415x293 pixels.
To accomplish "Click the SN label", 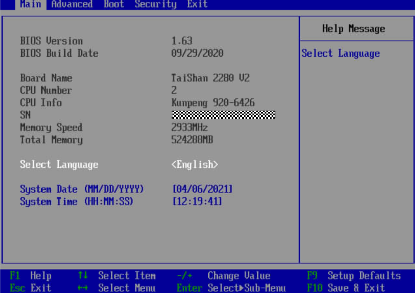I will point(25,115).
